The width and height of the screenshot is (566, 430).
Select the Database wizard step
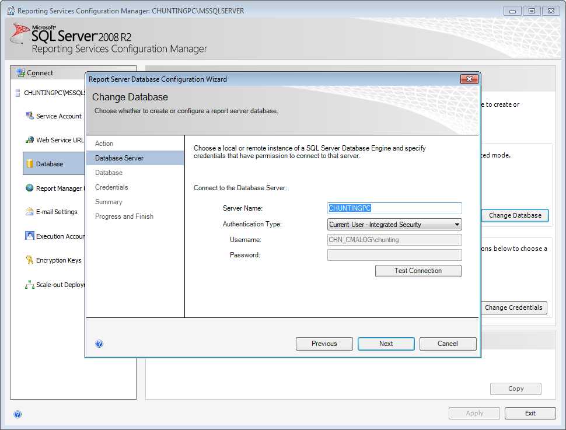pyautogui.click(x=109, y=173)
